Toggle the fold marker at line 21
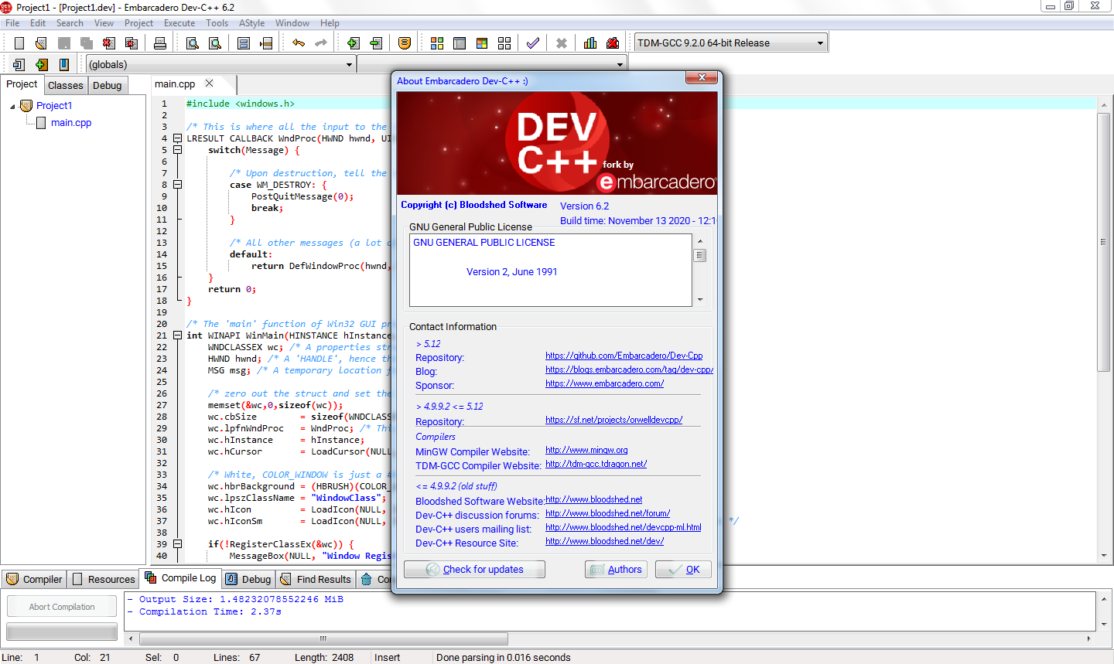The width and height of the screenshot is (1114, 664). coord(177,335)
